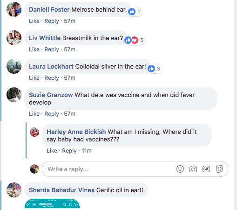The image size is (237, 210).
Task: Reply to Harley Anne Bickish's comment
Action: point(69,151)
